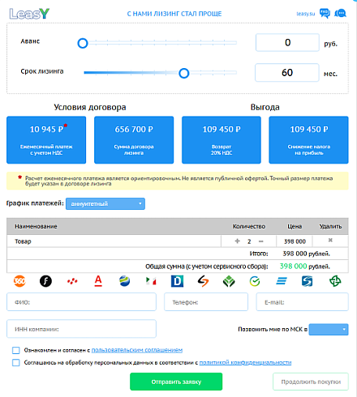
Task: Click the orange 360 bank logo
Action: pyautogui.click(x=19, y=281)
